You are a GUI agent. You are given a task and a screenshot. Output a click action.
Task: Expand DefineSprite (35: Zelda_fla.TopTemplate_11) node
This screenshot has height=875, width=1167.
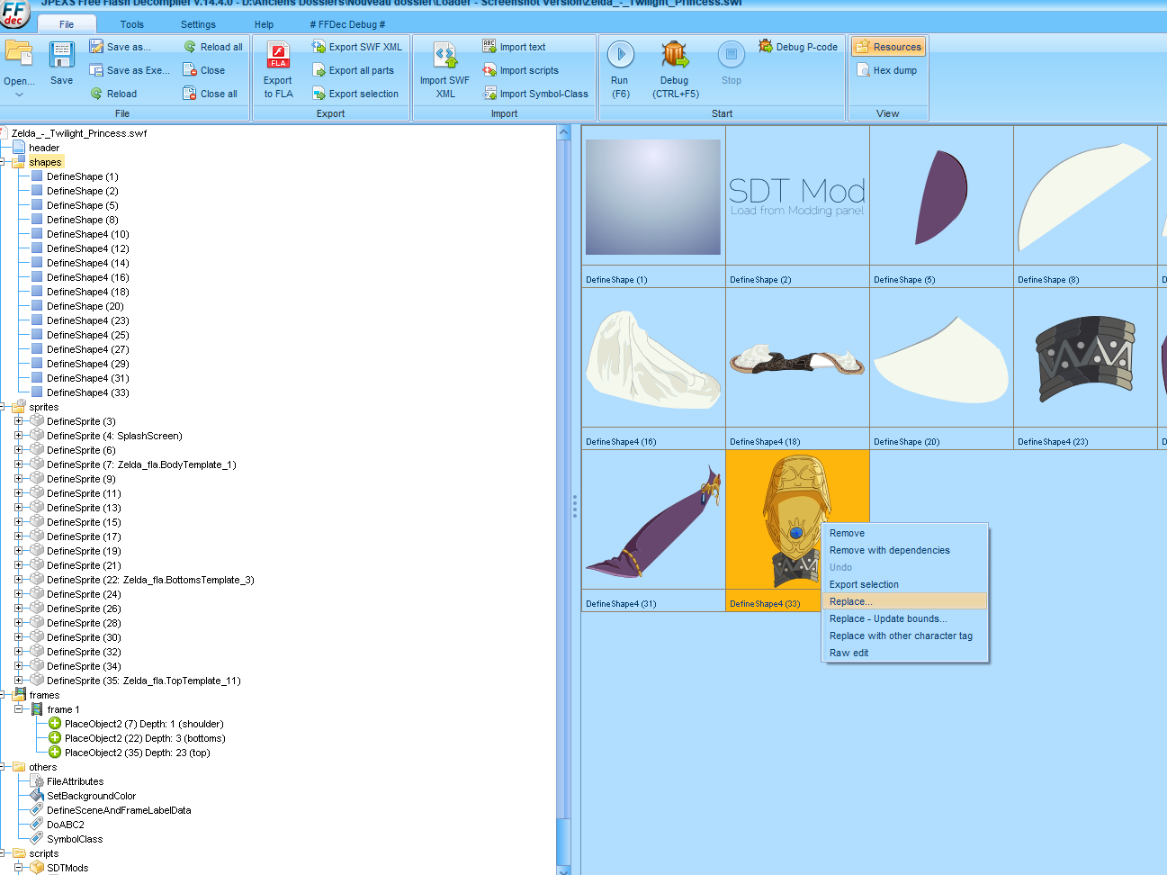[18, 681]
